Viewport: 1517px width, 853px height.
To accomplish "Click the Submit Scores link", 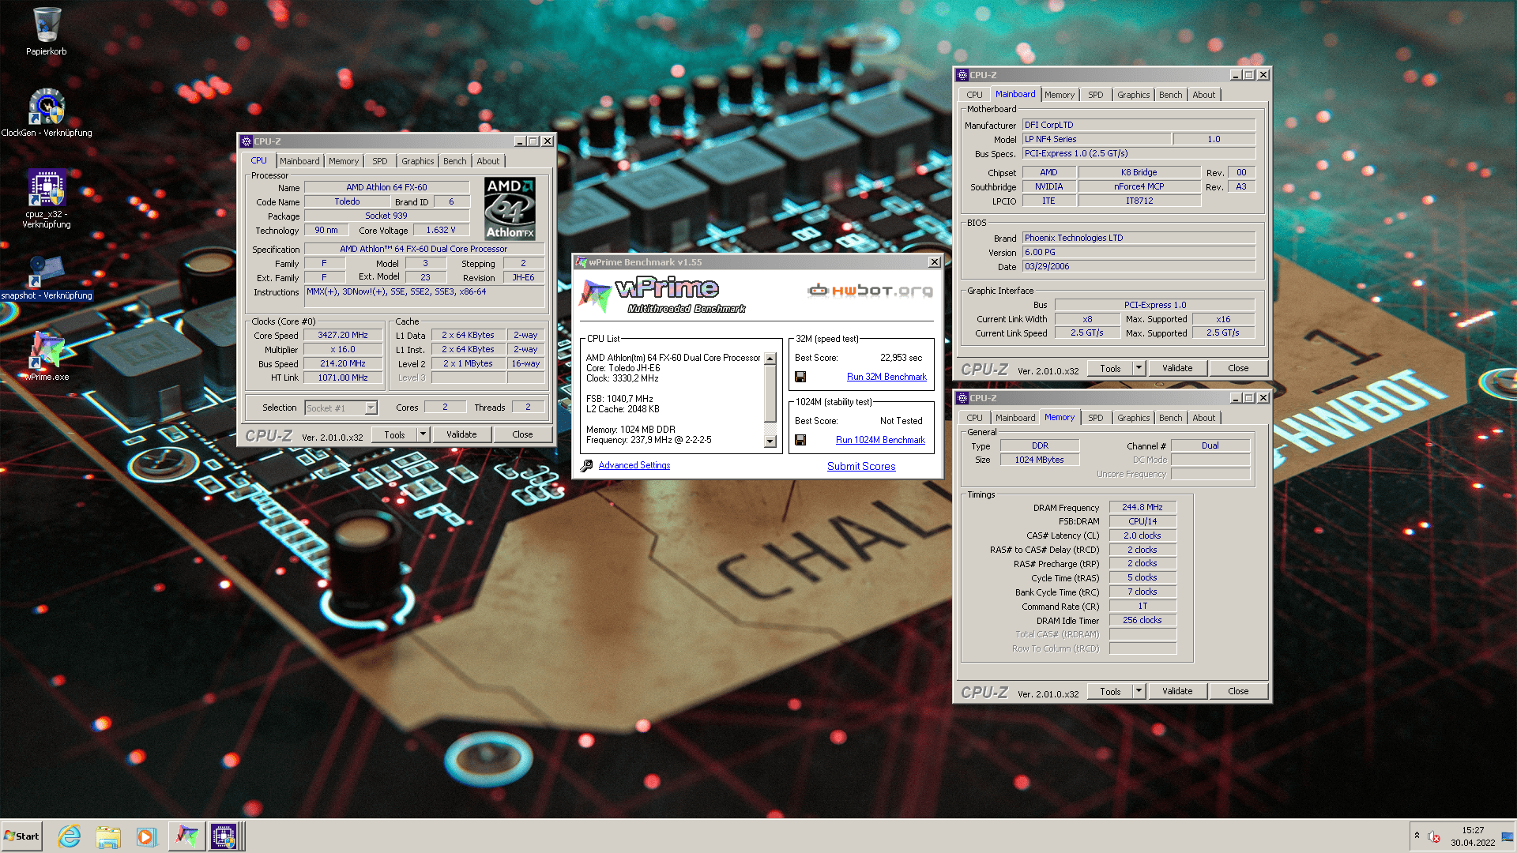I will click(861, 466).
